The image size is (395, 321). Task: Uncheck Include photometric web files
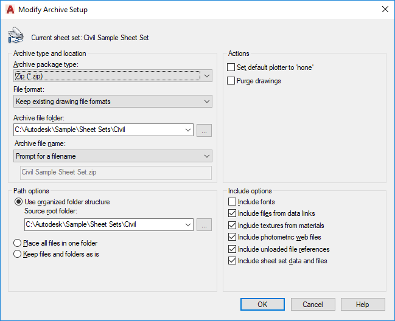(231, 237)
